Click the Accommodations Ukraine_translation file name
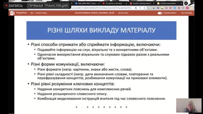 click(95, 13)
